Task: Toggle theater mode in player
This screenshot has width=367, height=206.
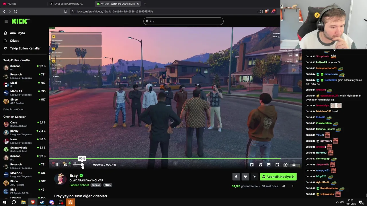Action: click(269, 165)
